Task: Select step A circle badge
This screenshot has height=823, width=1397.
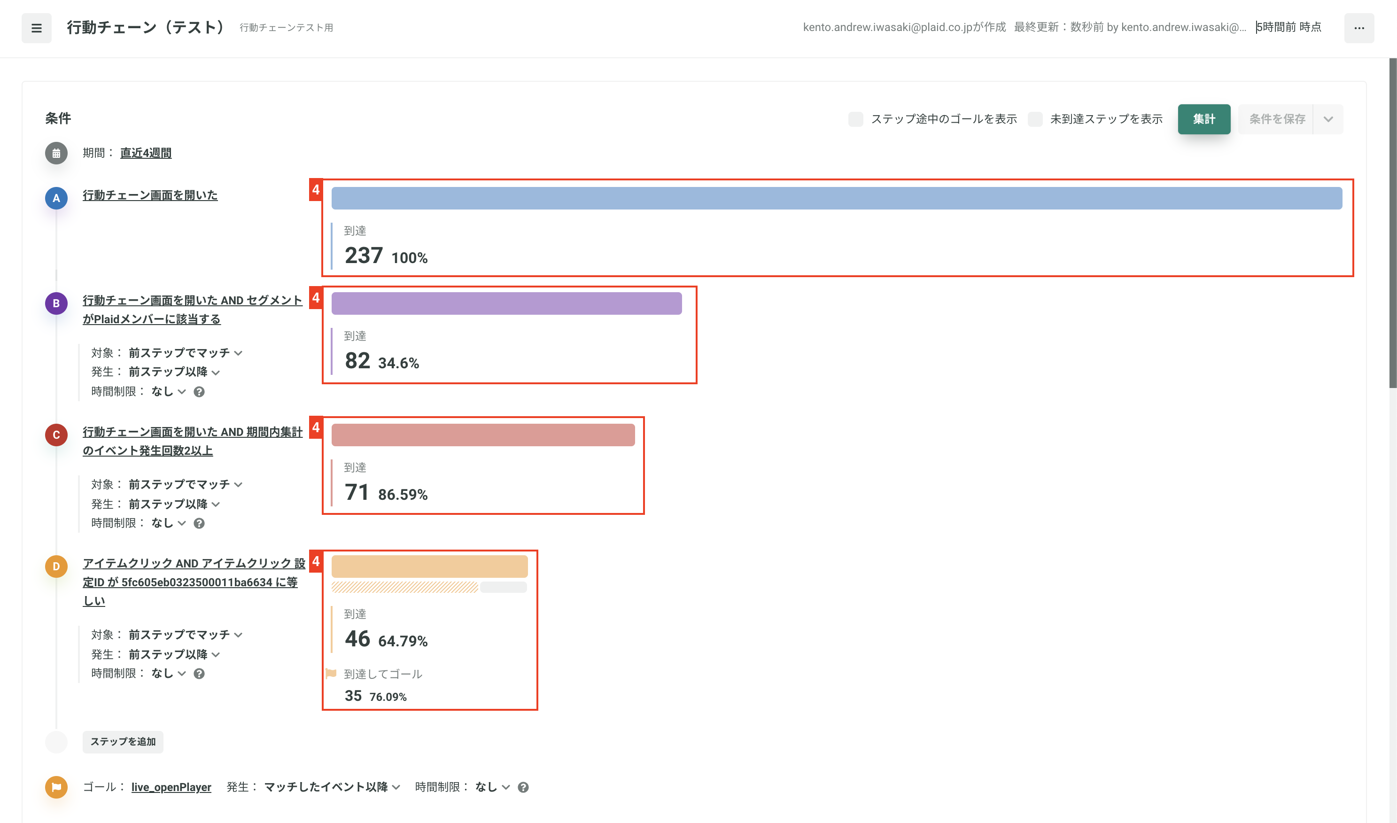Action: point(56,198)
